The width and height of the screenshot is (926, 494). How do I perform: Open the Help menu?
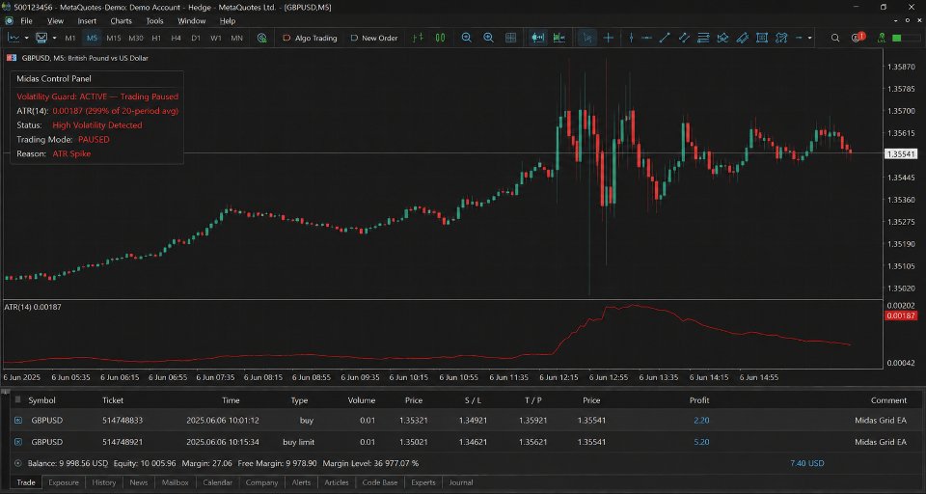click(x=228, y=20)
